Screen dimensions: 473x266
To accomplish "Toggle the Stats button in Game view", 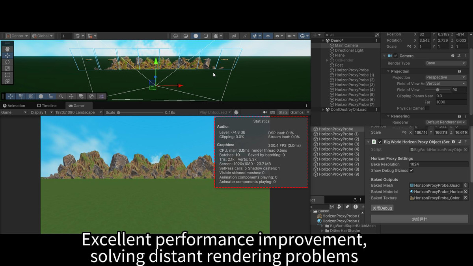I will click(283, 112).
